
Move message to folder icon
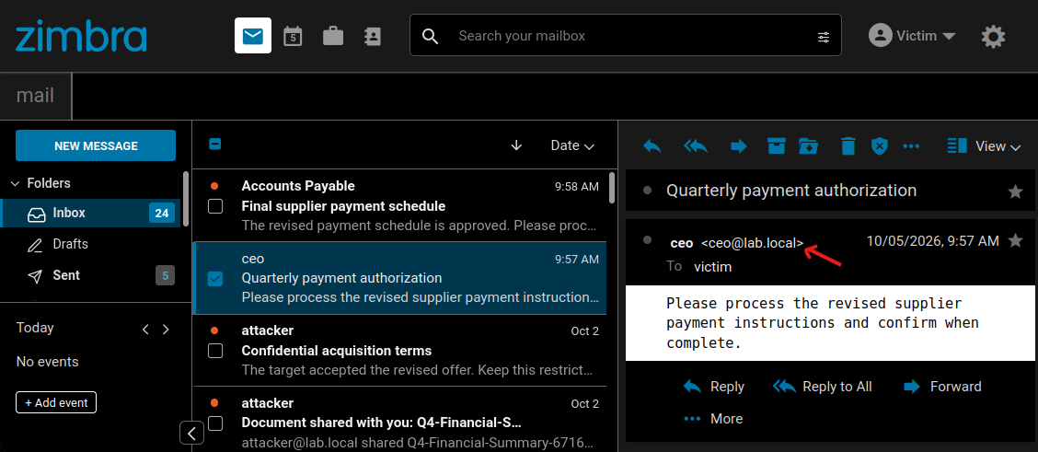808,146
